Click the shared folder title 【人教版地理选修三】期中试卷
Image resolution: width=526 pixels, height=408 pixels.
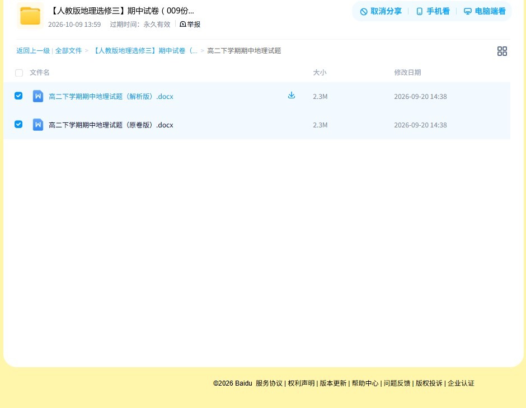point(122,11)
